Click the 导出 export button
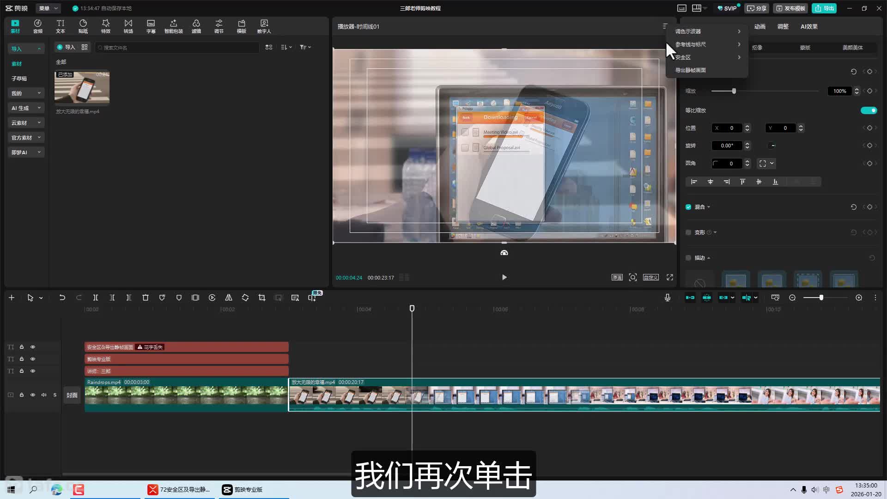Image resolution: width=887 pixels, height=499 pixels. [825, 8]
